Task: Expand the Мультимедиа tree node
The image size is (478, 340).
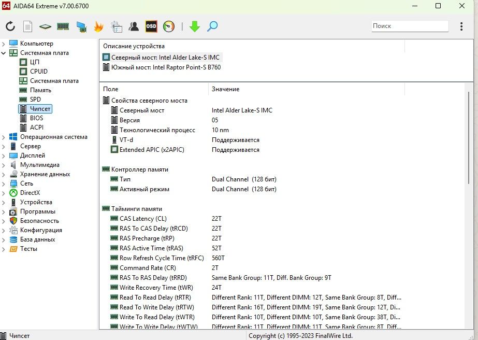Action: [x=4, y=165]
